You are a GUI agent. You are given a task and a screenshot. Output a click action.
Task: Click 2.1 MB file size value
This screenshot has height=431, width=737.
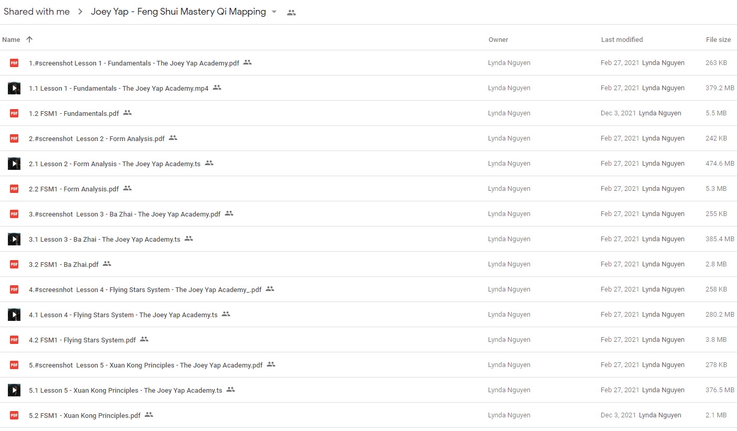(x=716, y=415)
